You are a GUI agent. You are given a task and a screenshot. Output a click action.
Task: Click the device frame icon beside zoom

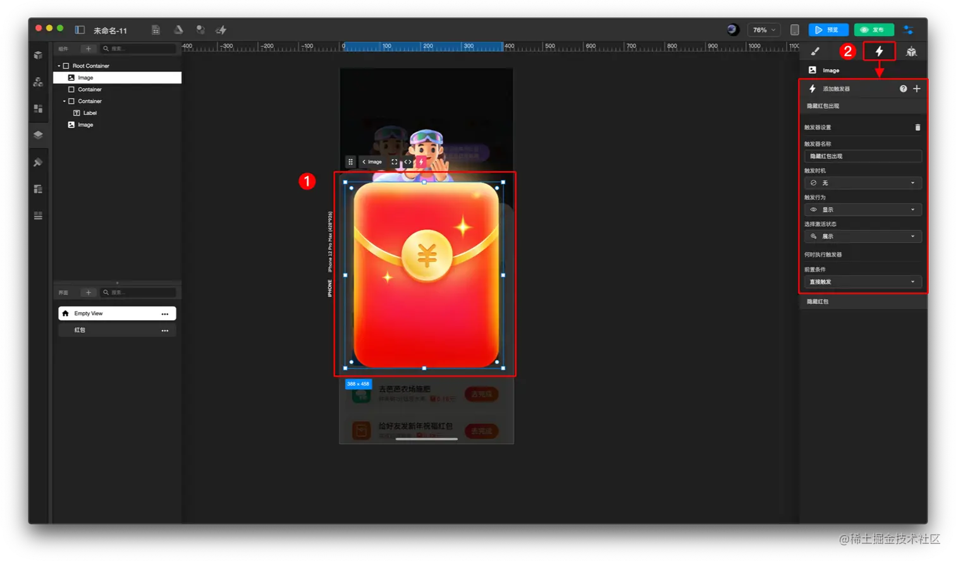point(795,30)
